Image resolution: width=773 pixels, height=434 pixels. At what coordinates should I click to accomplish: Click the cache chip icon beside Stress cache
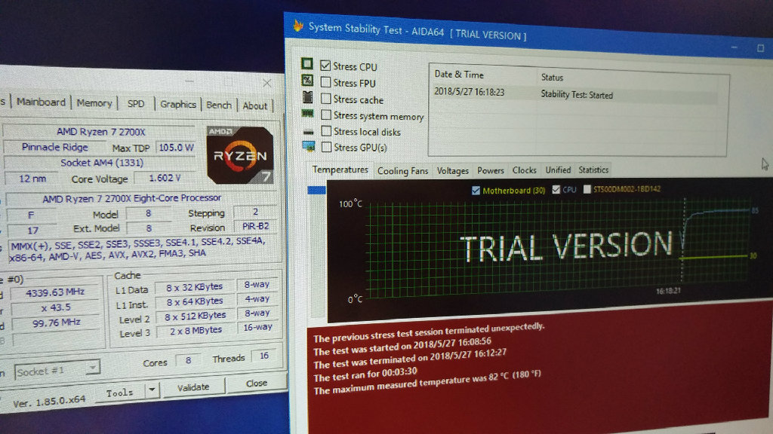[308, 97]
